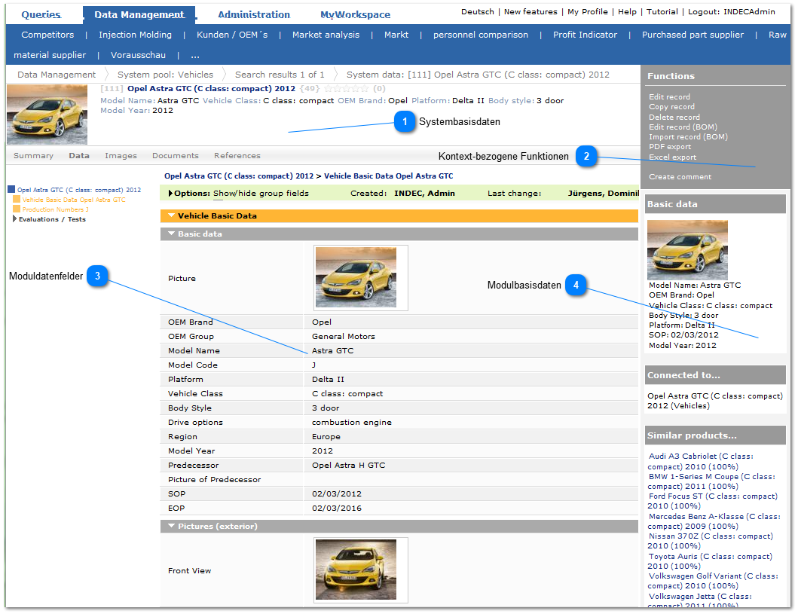Open the References record tab

237,156
